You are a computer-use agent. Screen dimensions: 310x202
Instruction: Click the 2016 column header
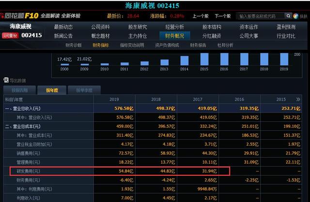pos(239,100)
